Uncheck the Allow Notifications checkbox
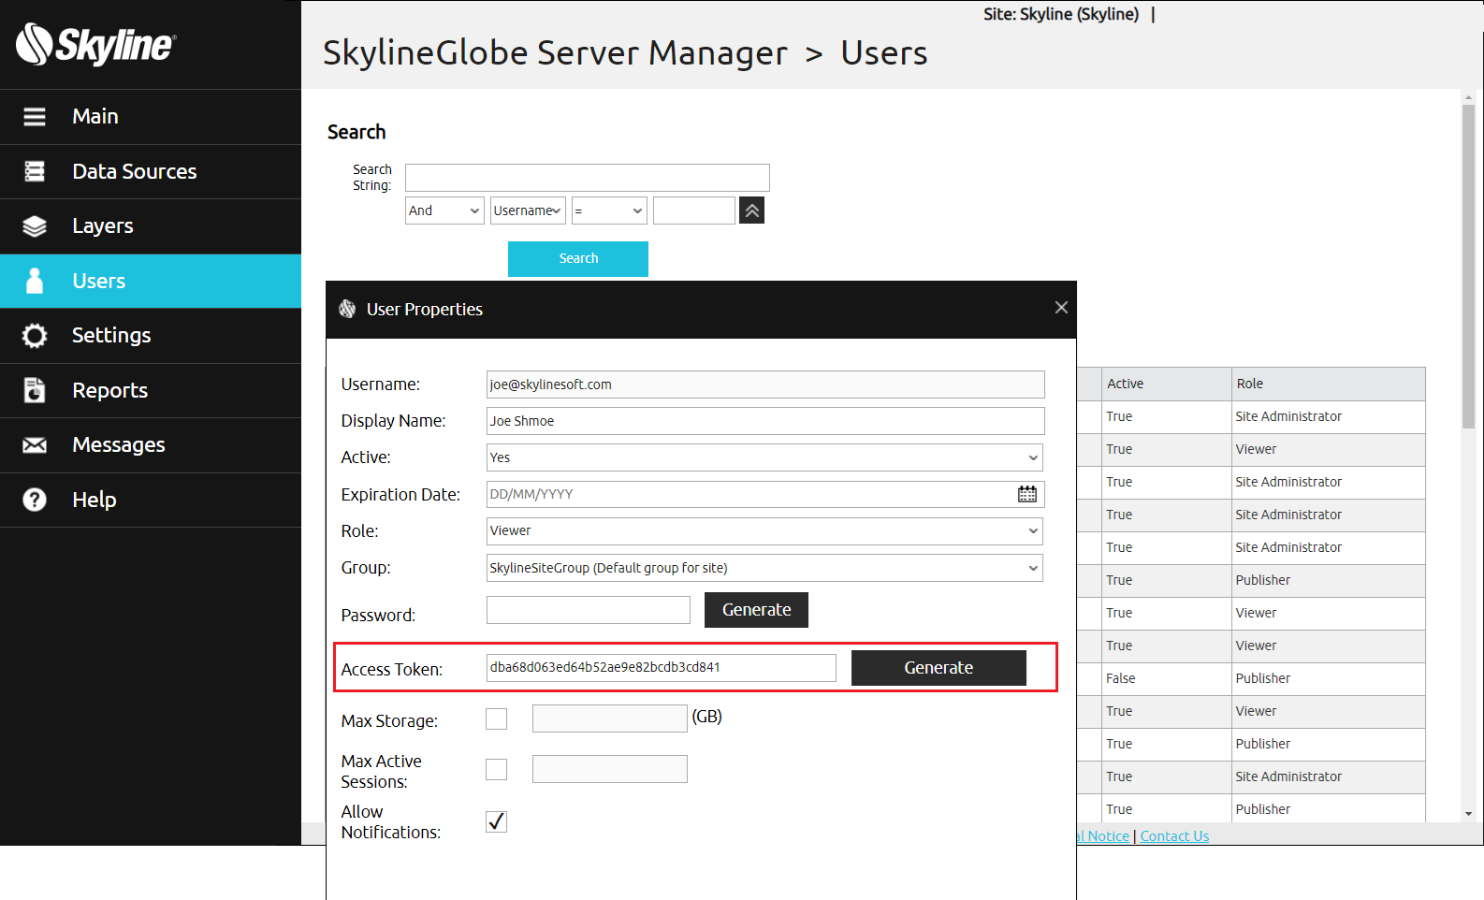This screenshot has width=1484, height=900. pyautogui.click(x=497, y=821)
